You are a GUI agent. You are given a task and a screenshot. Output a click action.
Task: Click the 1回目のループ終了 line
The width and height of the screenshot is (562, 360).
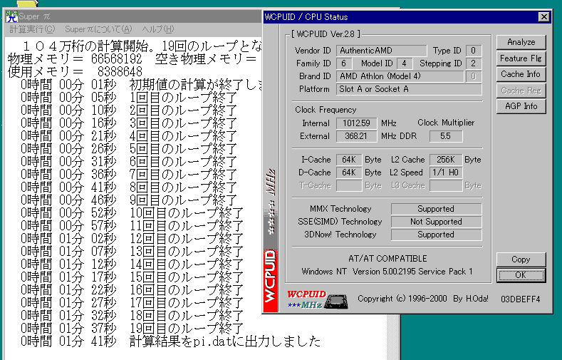pyautogui.click(x=129, y=98)
